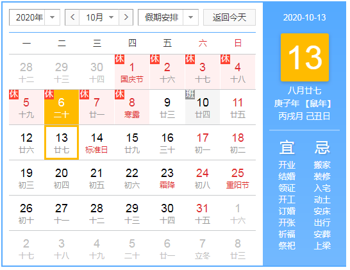Select greyed November 6 廿一

click(167, 249)
